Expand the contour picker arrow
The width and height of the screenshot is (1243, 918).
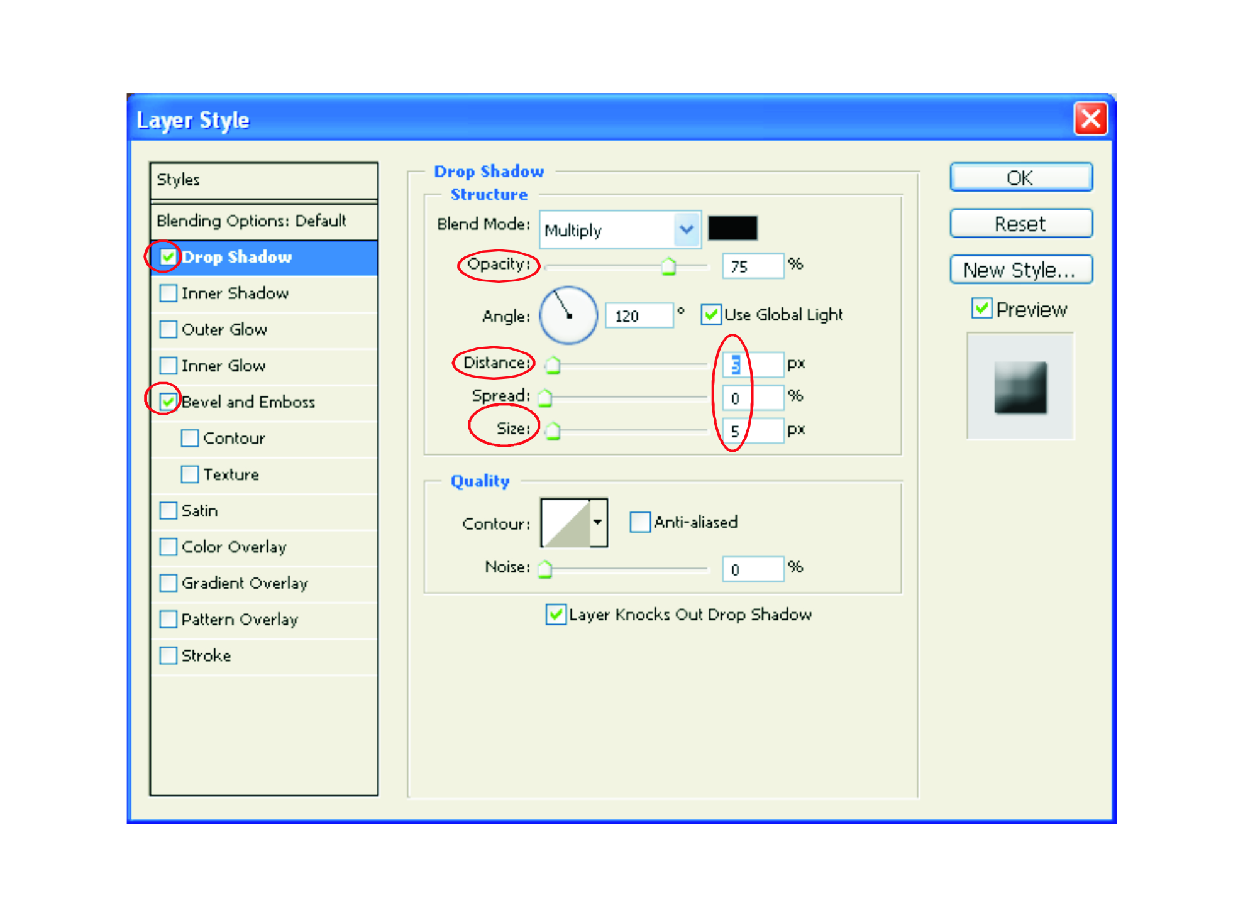click(598, 523)
